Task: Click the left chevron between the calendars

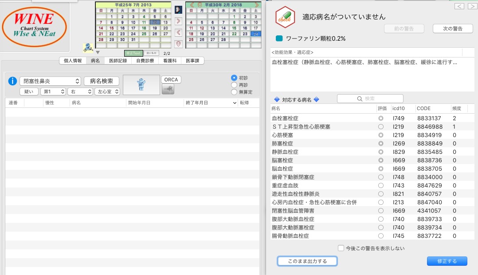Action: [178, 32]
